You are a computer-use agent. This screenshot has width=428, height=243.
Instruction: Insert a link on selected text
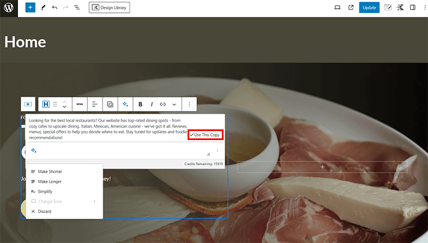tap(163, 104)
